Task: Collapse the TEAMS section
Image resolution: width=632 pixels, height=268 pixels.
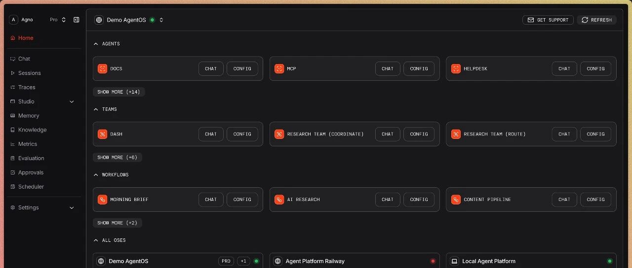Action: 96,109
